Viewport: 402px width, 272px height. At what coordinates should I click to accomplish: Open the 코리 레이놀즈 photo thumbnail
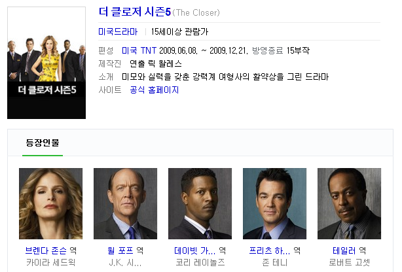200,203
